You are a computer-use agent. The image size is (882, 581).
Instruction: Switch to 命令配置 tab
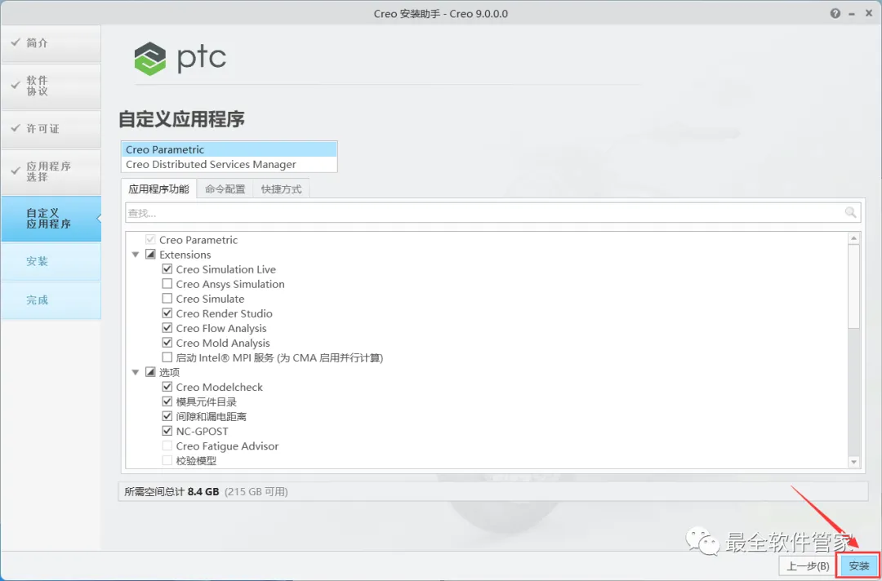(225, 189)
